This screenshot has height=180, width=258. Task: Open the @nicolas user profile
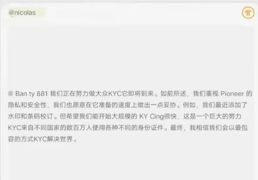22,13
